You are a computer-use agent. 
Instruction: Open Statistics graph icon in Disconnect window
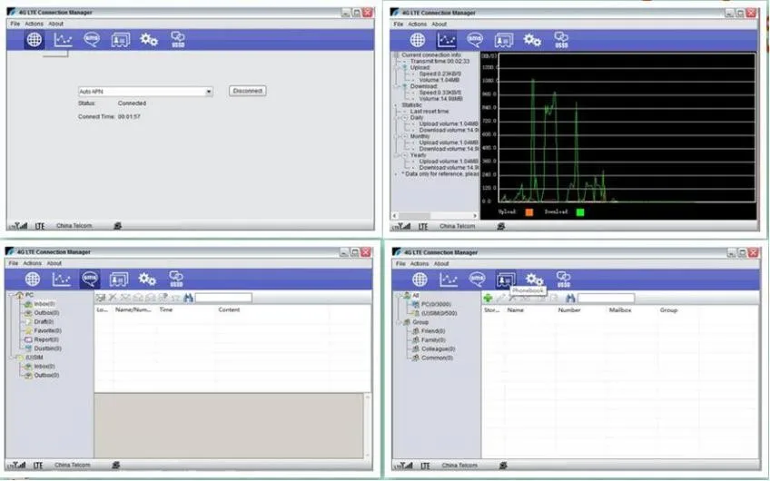pyautogui.click(x=63, y=39)
